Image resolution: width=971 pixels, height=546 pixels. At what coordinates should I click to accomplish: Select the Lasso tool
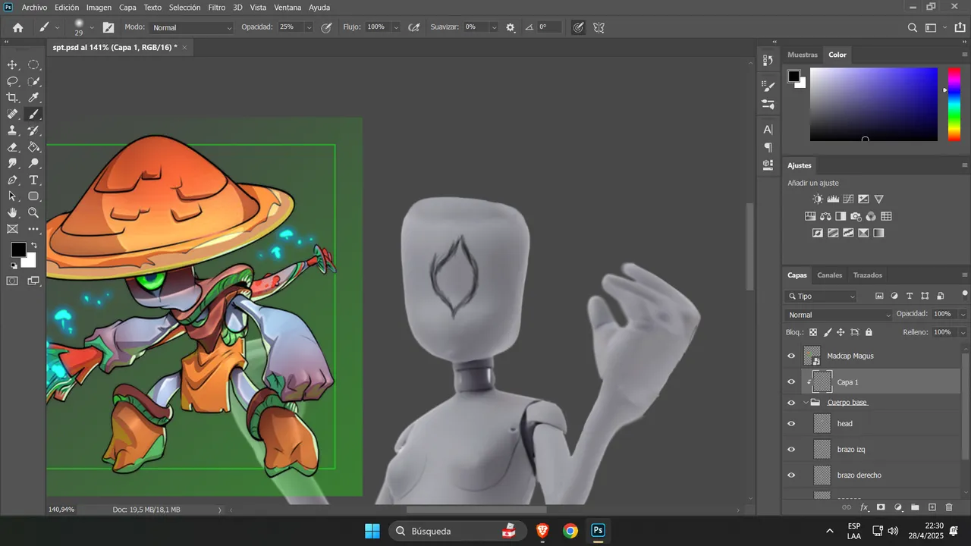[13, 81]
